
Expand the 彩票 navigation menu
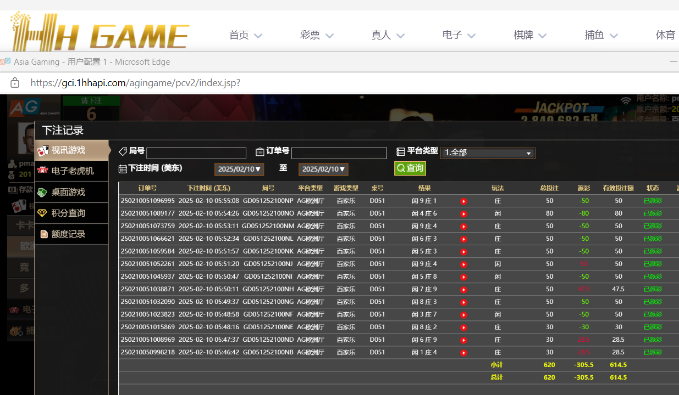[x=317, y=35]
